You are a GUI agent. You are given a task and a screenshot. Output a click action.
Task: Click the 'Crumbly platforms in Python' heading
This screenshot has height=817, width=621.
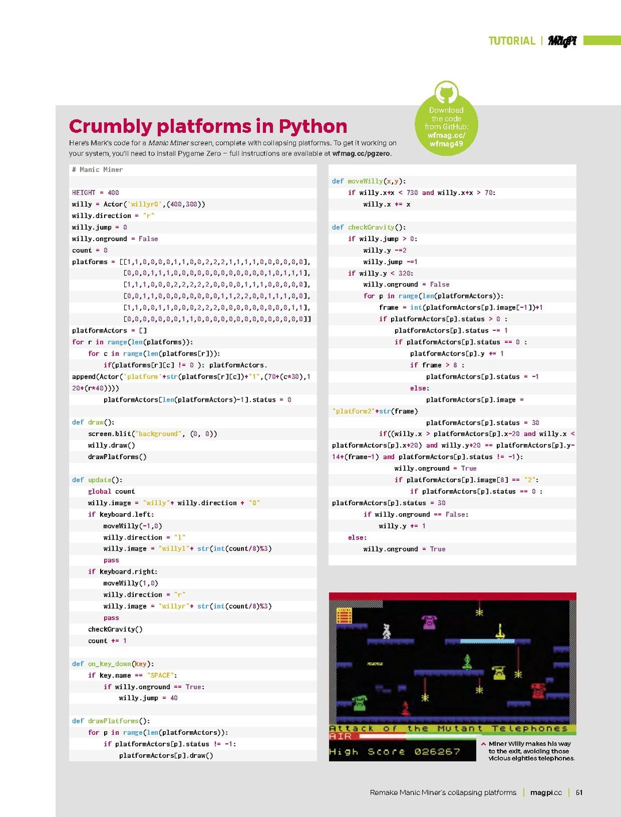click(208, 125)
